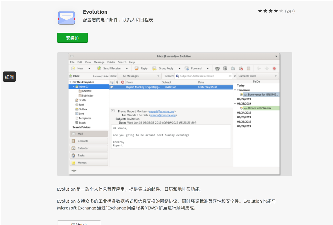This screenshot has width=333, height=225.
Task: Collapse message headers with the minus button
Action: point(113,111)
